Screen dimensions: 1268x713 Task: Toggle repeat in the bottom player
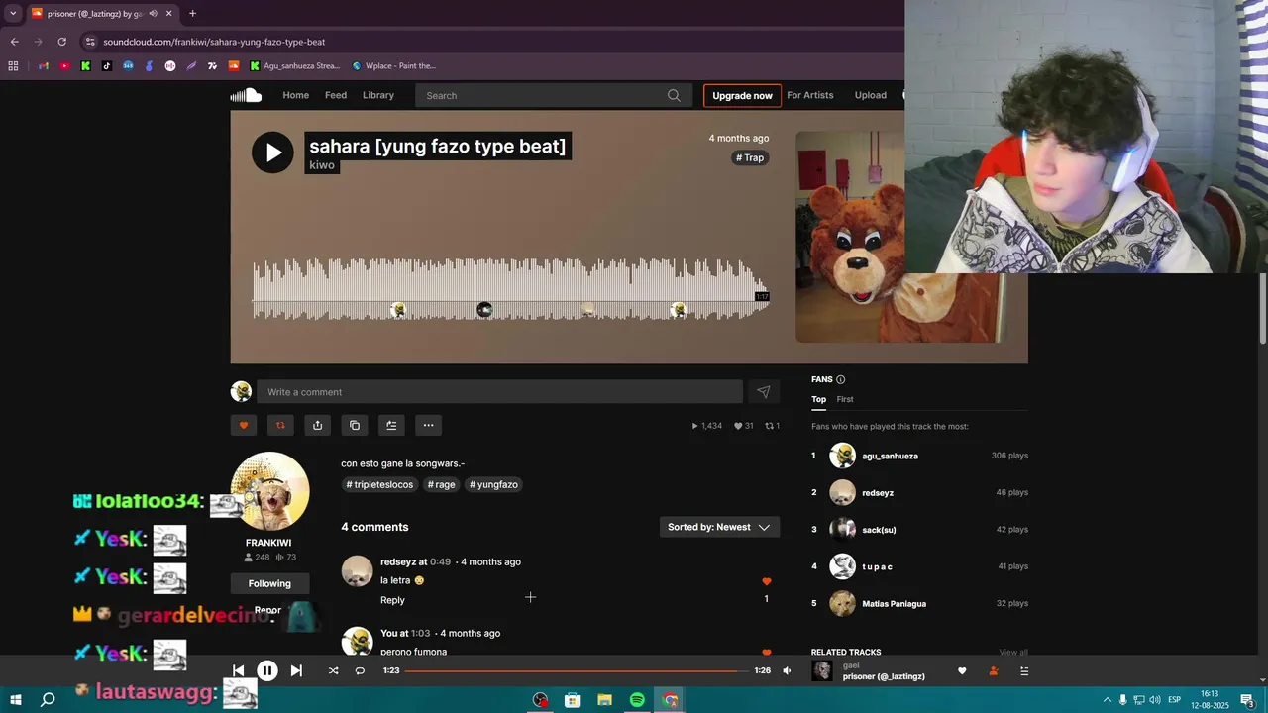pos(360,670)
